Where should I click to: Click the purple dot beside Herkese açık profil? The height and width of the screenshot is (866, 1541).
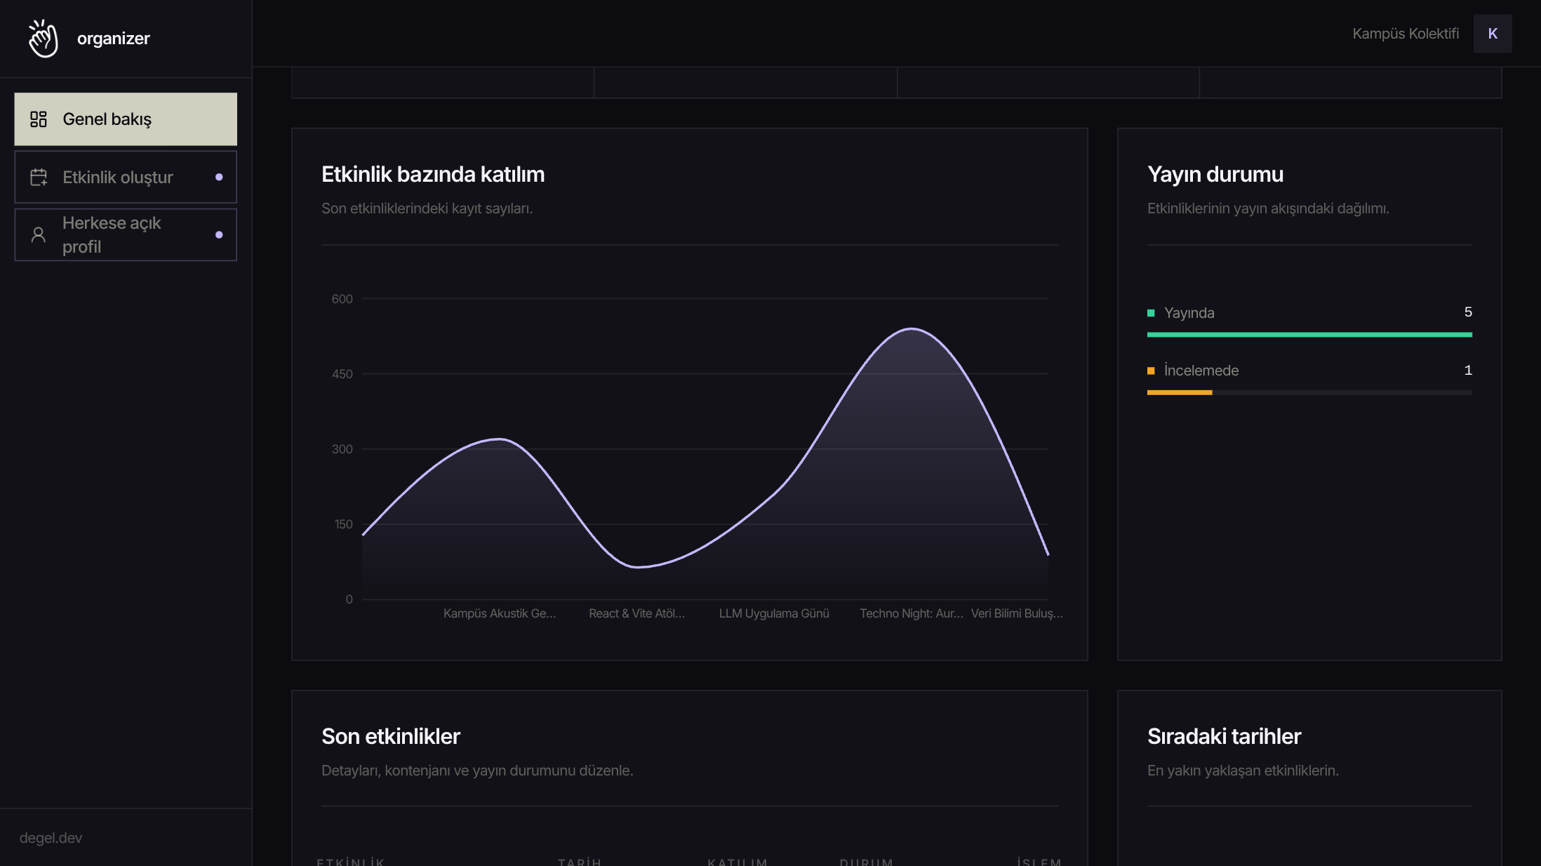coord(219,234)
